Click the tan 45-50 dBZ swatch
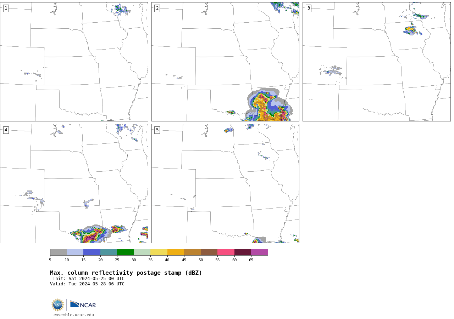The image size is (454, 319). (x=192, y=252)
